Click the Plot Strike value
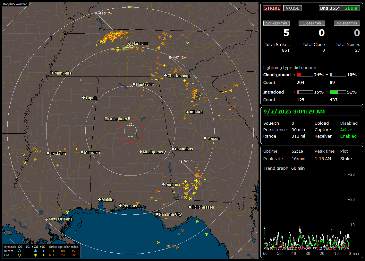 pyautogui.click(x=346, y=158)
